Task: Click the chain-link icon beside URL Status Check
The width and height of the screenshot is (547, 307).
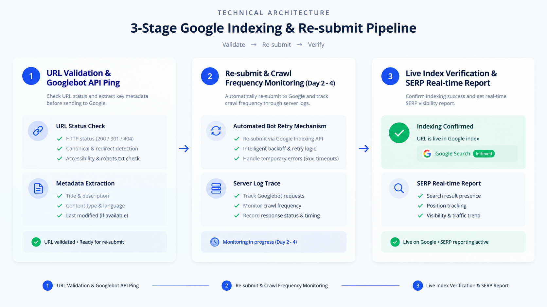Action: tap(38, 131)
